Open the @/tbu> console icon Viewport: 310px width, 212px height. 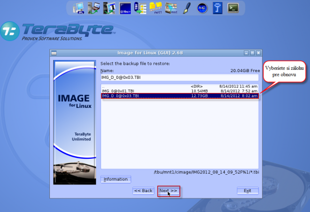(x=125, y=8)
